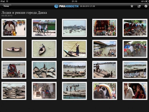Tap the star favorite icon
Image resolution: width=149 pixels, height=112 pixels.
[132, 6]
